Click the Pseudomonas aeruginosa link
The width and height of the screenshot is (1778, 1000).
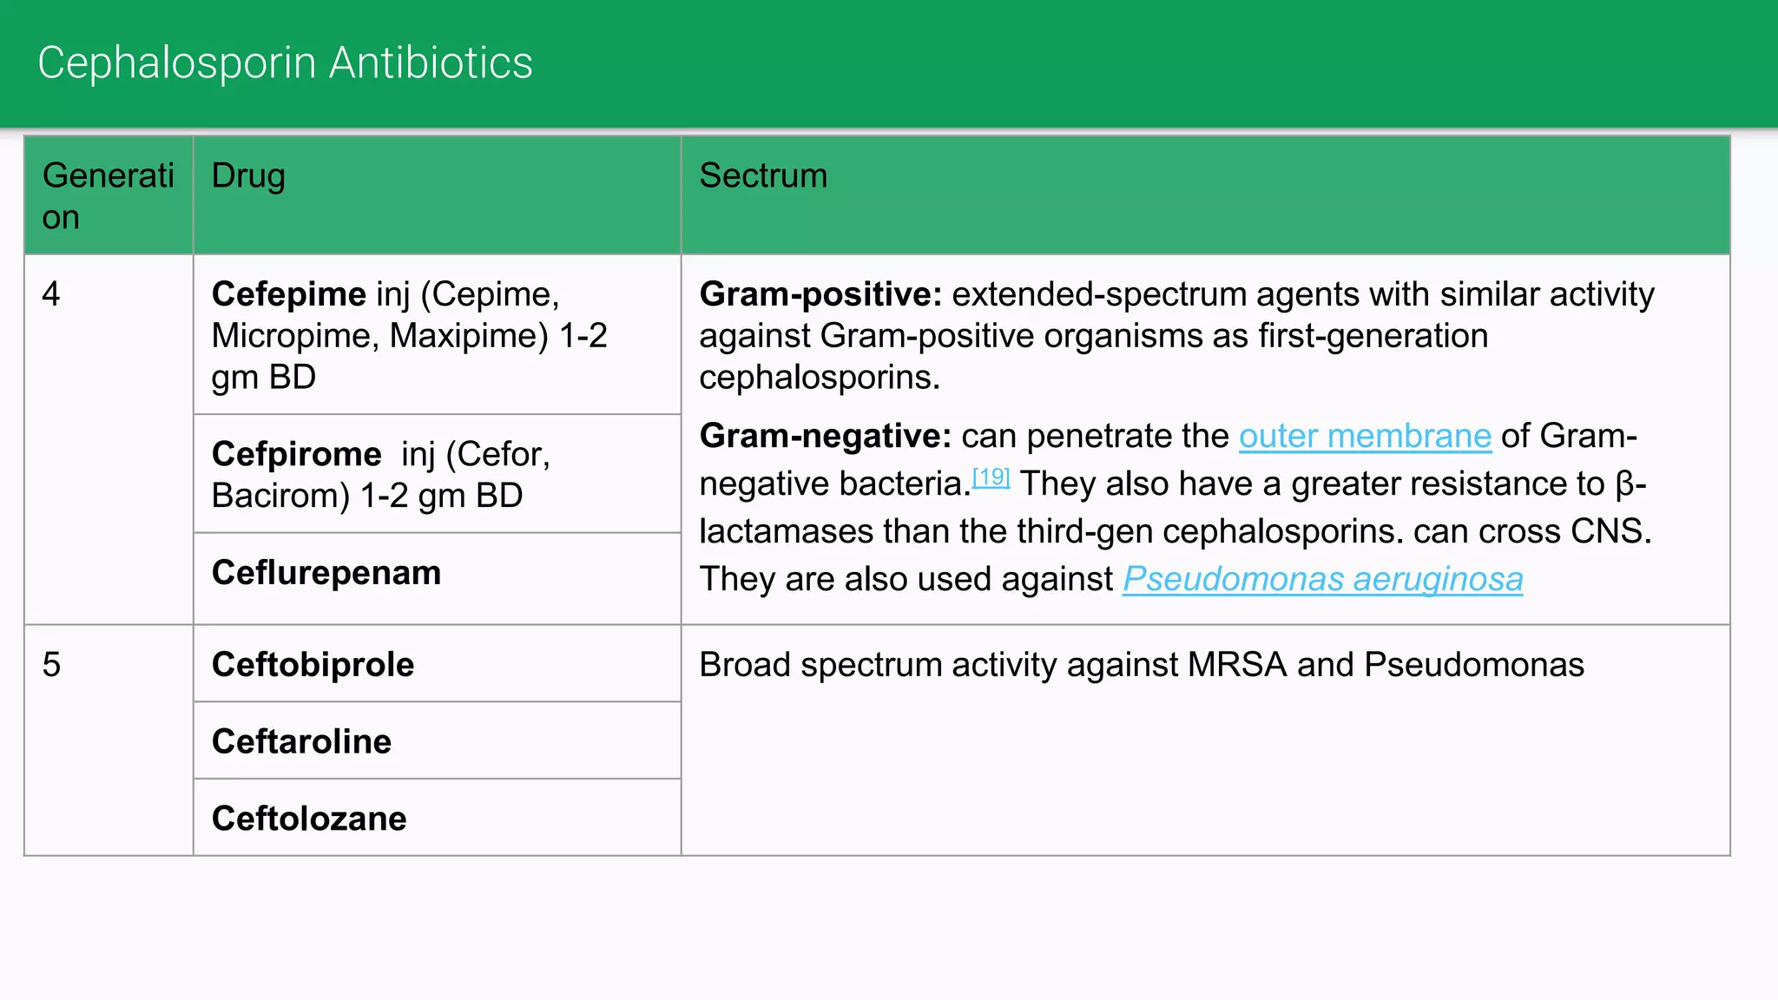point(1322,579)
